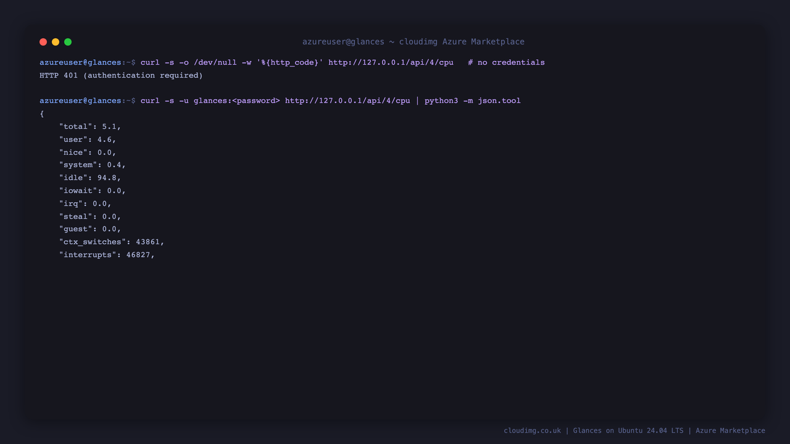Image resolution: width=790 pixels, height=444 pixels.
Task: Click the "idle": 94.8 line
Action: click(x=90, y=178)
